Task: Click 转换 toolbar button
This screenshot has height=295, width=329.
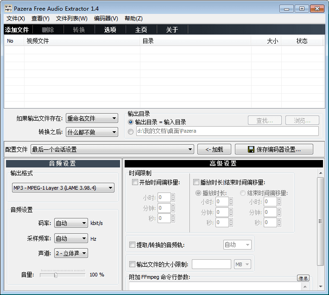Action: (x=79, y=30)
